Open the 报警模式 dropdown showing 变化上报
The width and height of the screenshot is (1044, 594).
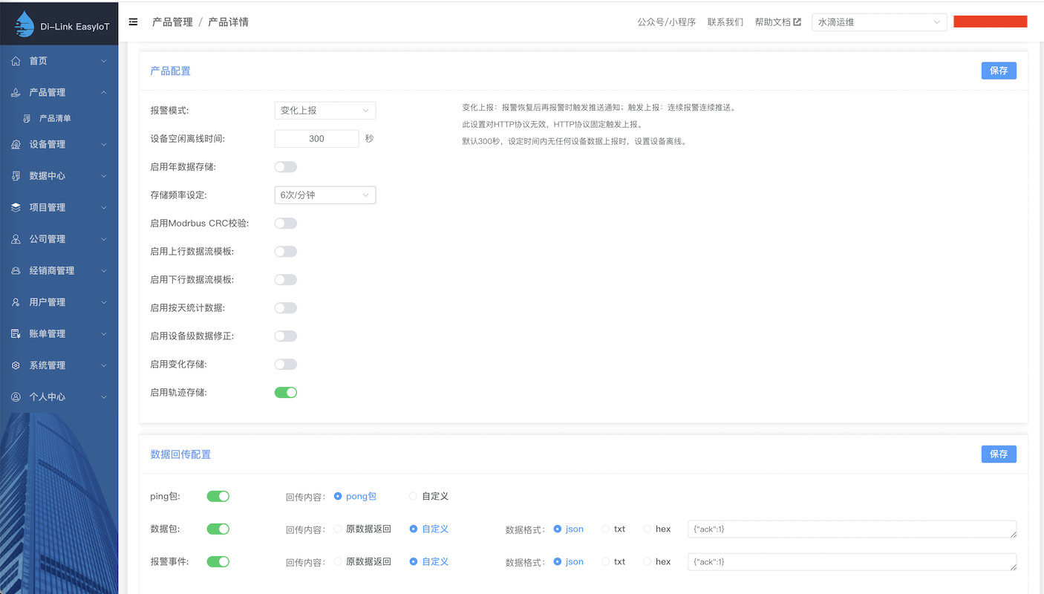pos(325,111)
